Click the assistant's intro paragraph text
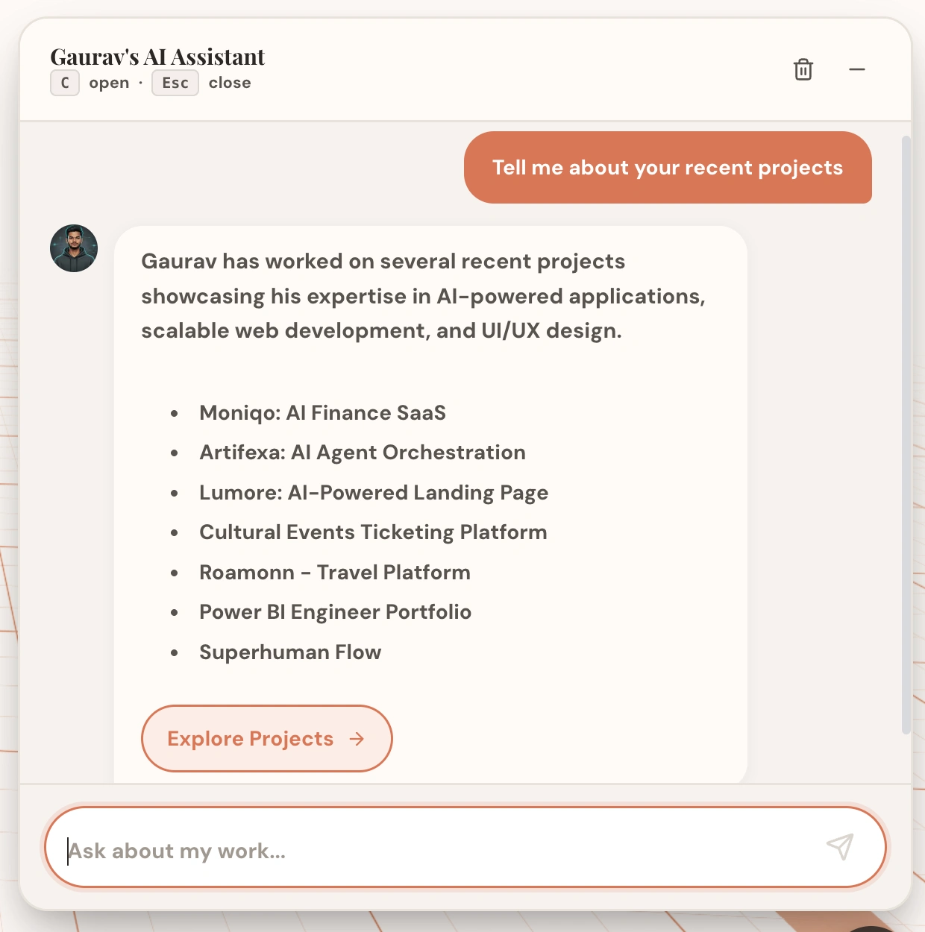Image resolution: width=925 pixels, height=932 pixels. 423,296
